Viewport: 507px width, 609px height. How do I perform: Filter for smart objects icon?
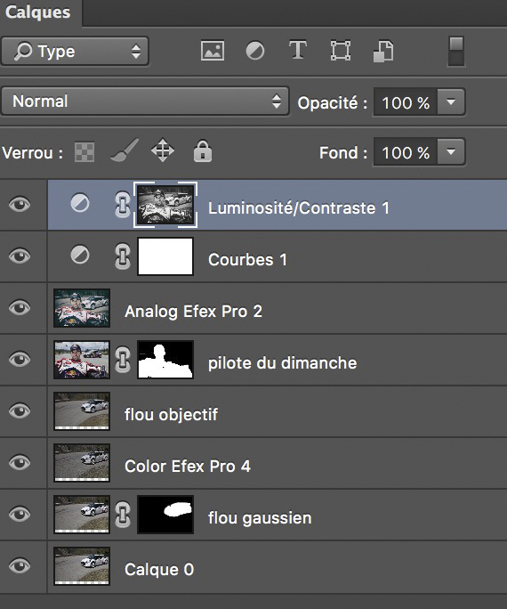click(383, 51)
